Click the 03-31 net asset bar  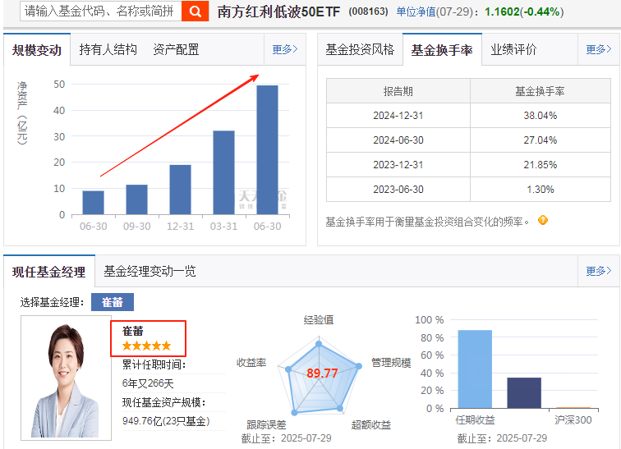point(223,172)
